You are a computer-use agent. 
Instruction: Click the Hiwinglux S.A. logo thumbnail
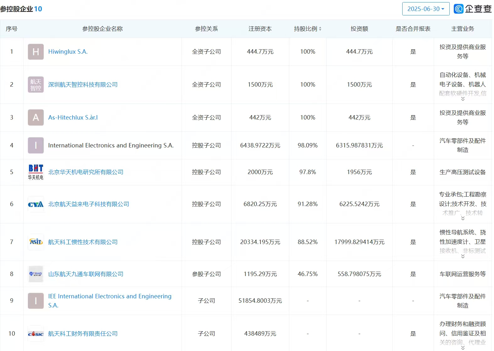point(36,52)
